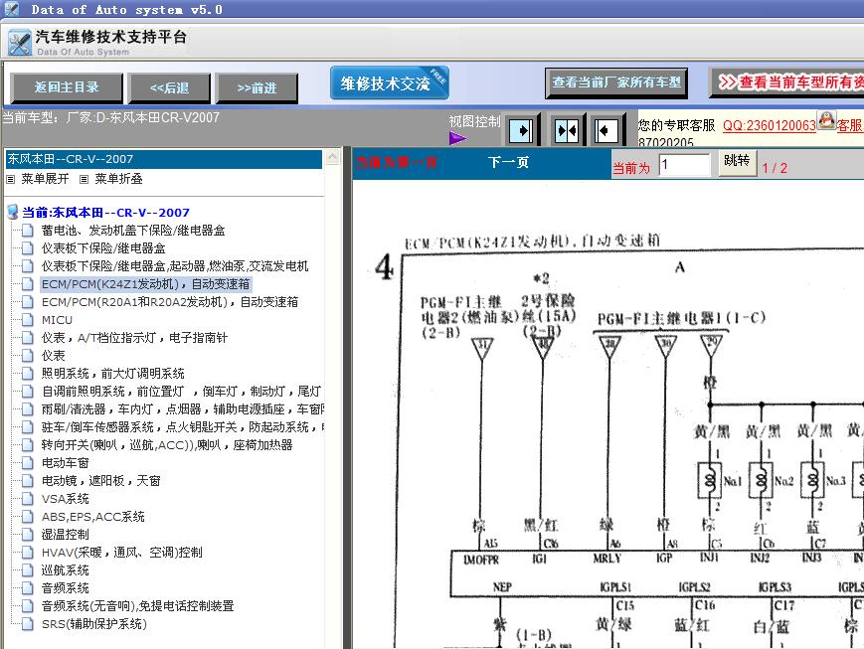Collapse all menus with 菜单折叠
The width and height of the screenshot is (864, 649).
(118, 179)
